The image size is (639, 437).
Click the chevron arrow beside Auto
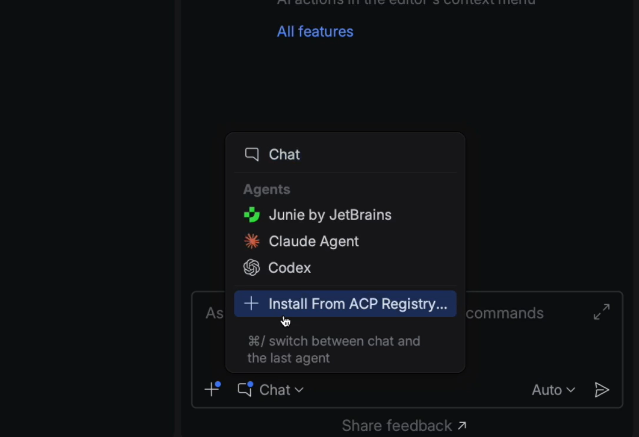point(571,390)
